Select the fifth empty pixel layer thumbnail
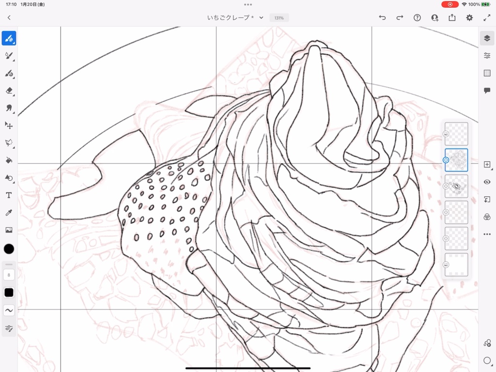496x372 pixels. pos(456,238)
